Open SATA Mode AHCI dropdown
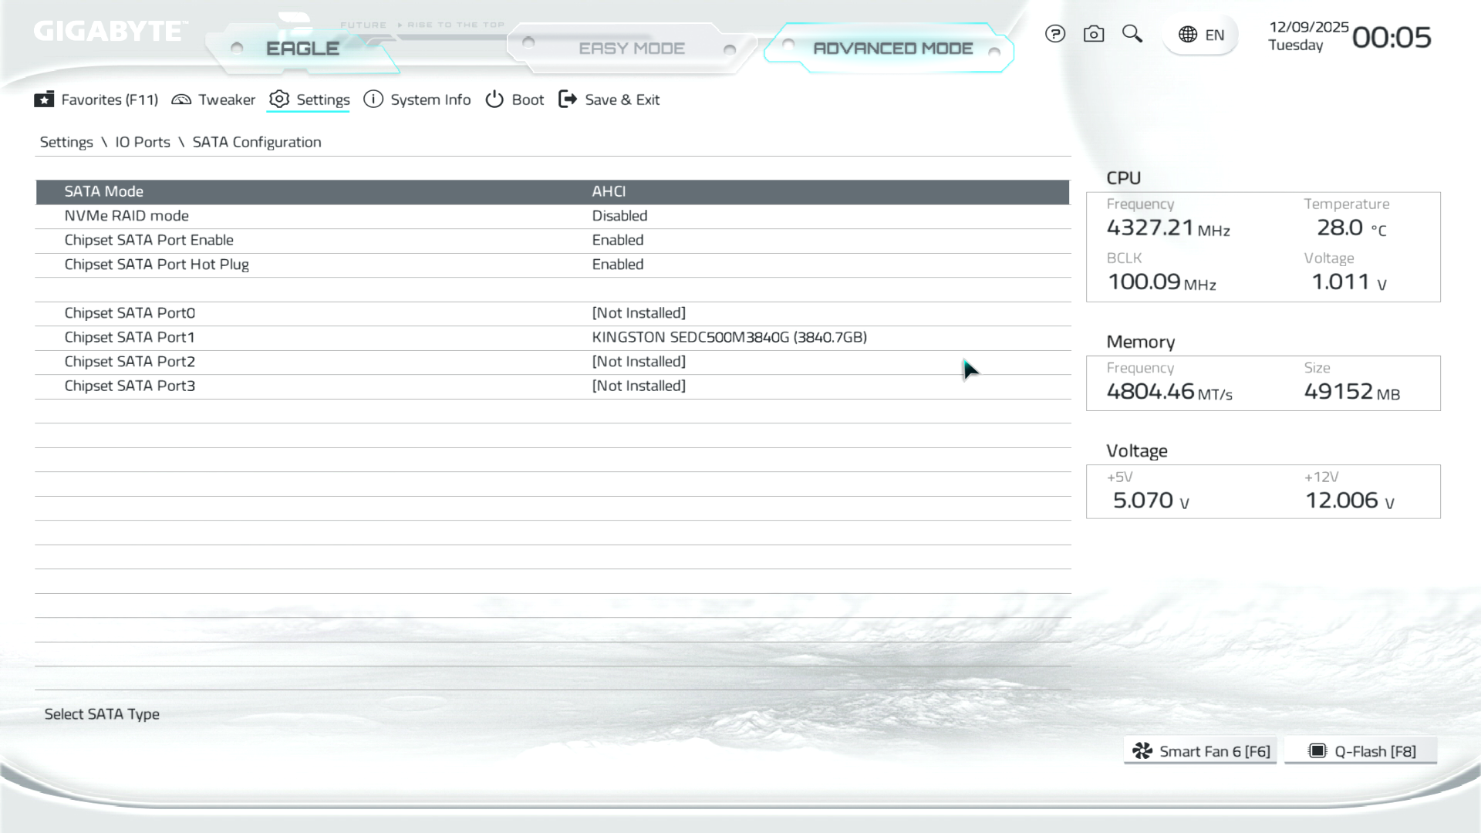This screenshot has width=1481, height=833. [609, 191]
